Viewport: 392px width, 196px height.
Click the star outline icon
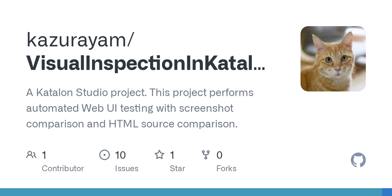point(159,155)
